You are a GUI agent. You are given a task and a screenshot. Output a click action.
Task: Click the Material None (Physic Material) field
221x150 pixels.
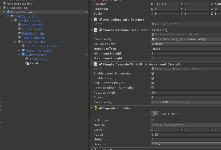coord(186,125)
